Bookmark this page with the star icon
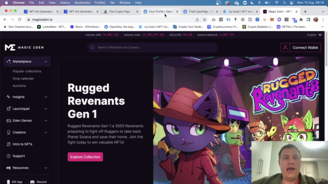The image size is (328, 184). tap(204, 19)
